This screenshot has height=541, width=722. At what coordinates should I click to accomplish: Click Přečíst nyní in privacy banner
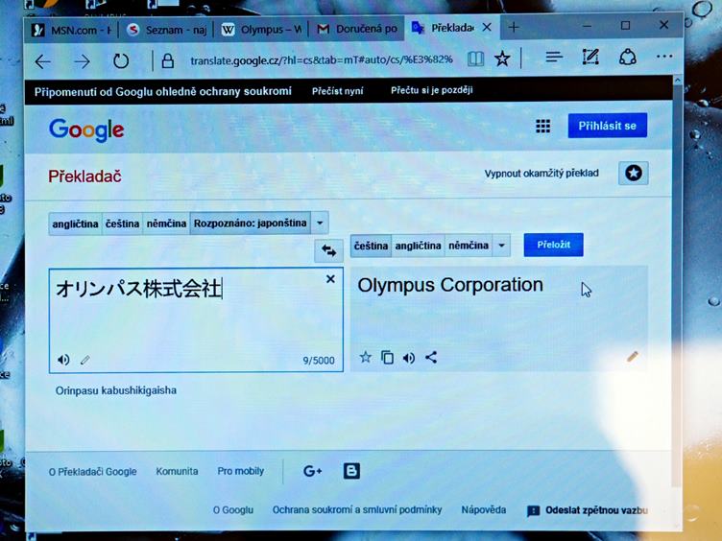[x=338, y=91]
